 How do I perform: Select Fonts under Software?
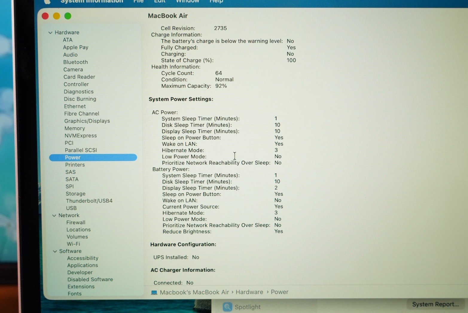coord(74,294)
